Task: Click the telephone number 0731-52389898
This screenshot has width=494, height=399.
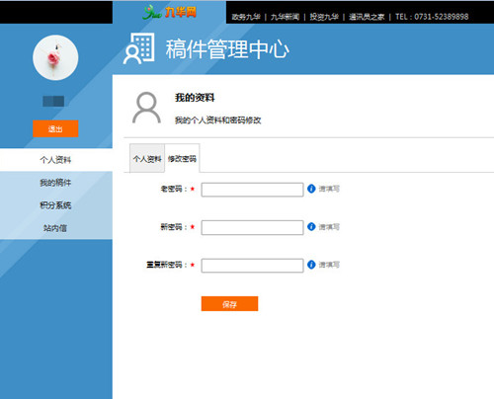Action: pos(442,17)
